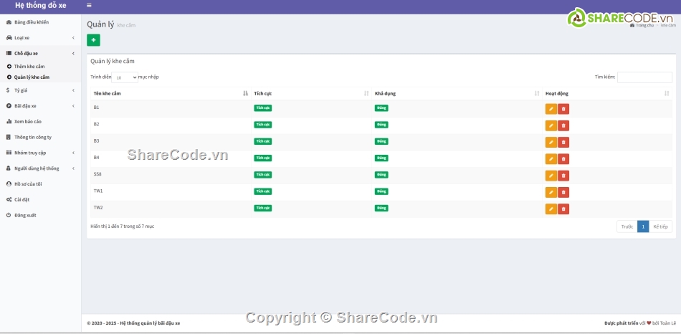Edit the TW1 slot

[551, 192]
